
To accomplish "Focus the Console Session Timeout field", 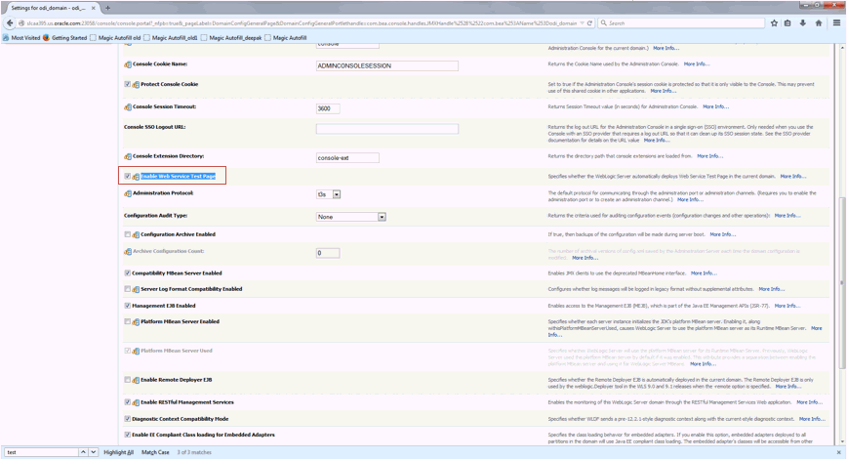I will tap(328, 108).
